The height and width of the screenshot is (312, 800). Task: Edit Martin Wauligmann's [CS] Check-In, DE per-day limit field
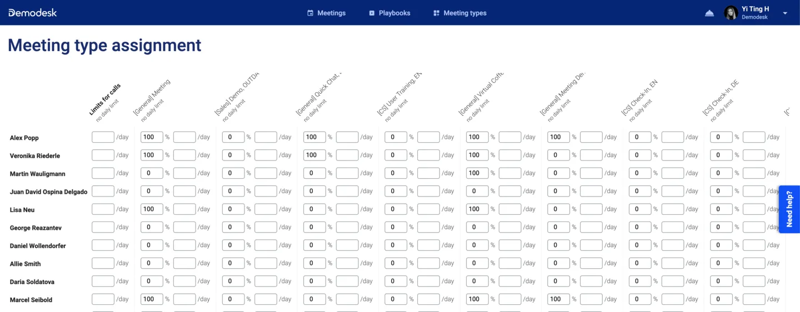(754, 173)
